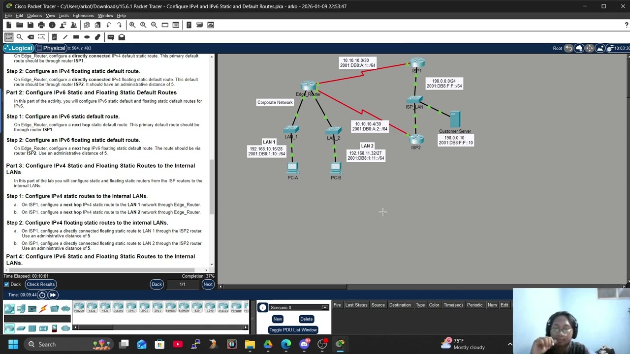Open the View menu

50,15
